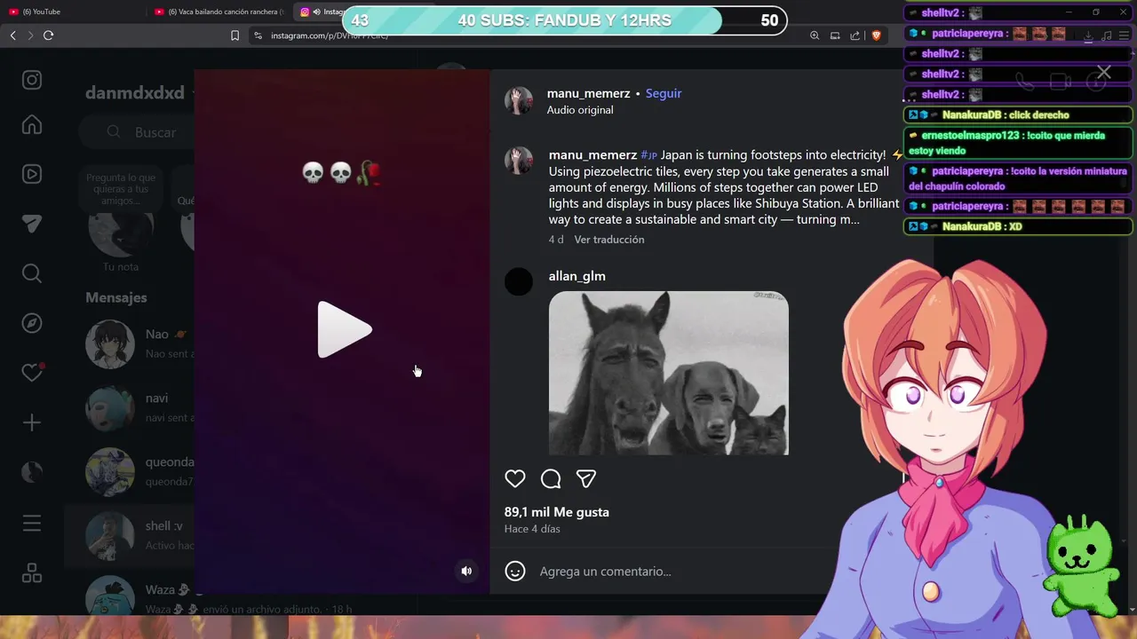Click the #JP hashtag in caption
Screen dimensions: 1137x639
(649, 155)
